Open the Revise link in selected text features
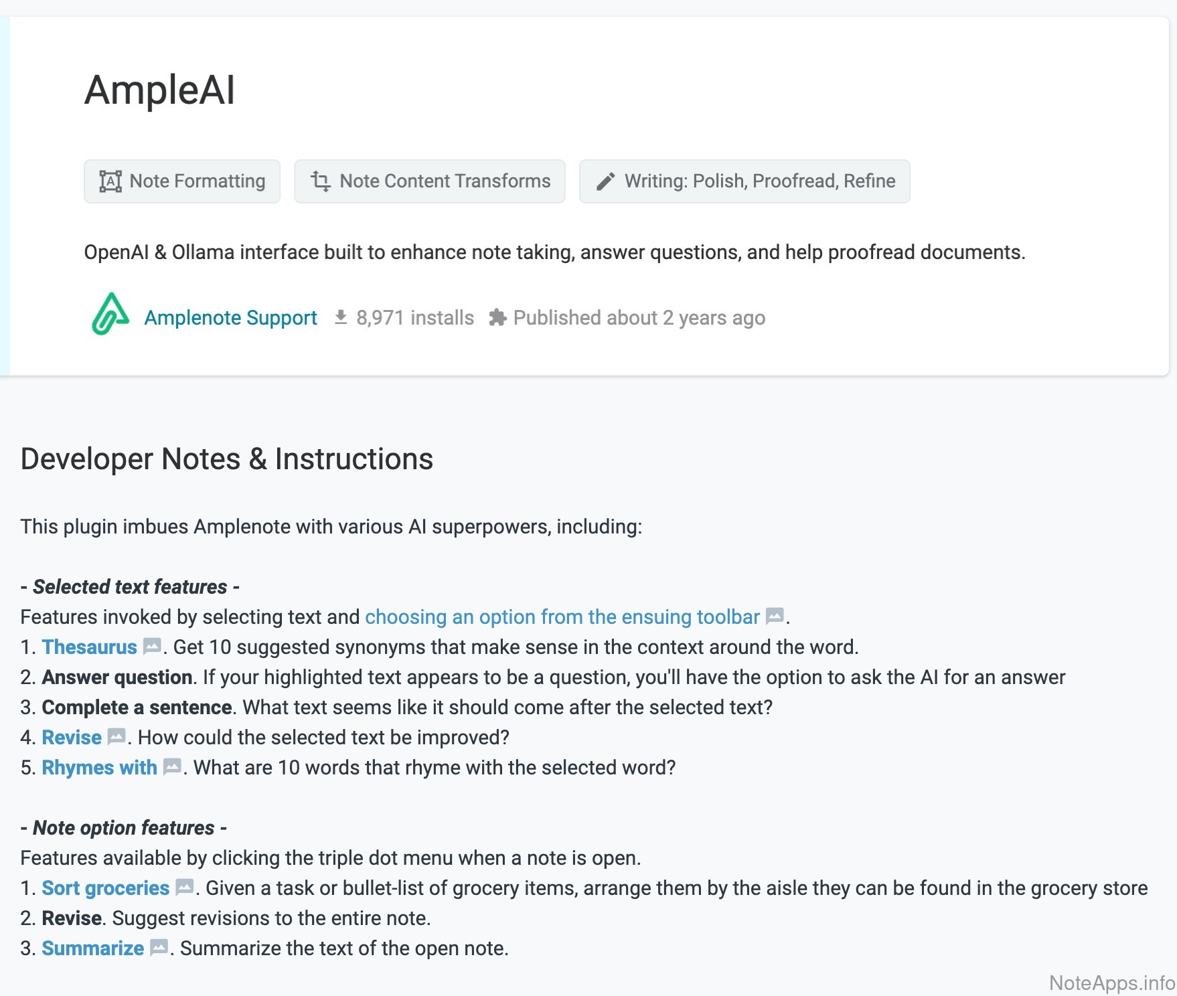 [x=72, y=737]
